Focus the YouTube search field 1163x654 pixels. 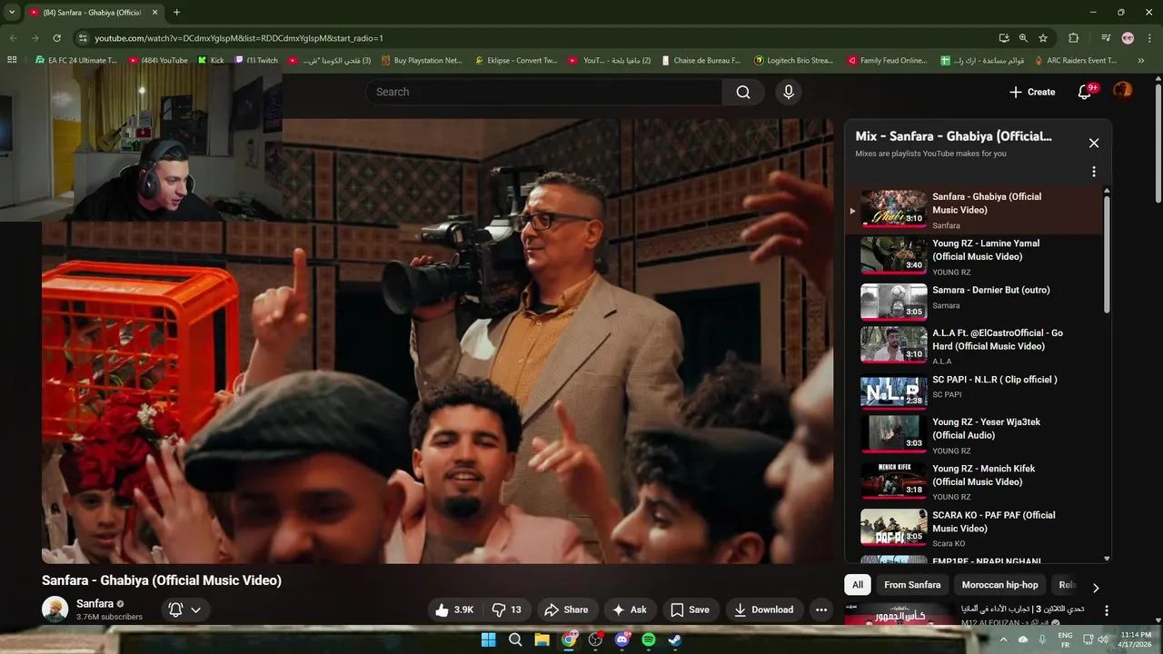point(545,92)
